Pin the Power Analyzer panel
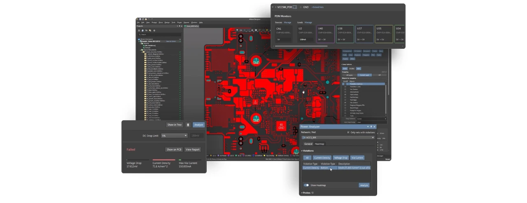Screen dimensions: 527x203 coord(371,127)
